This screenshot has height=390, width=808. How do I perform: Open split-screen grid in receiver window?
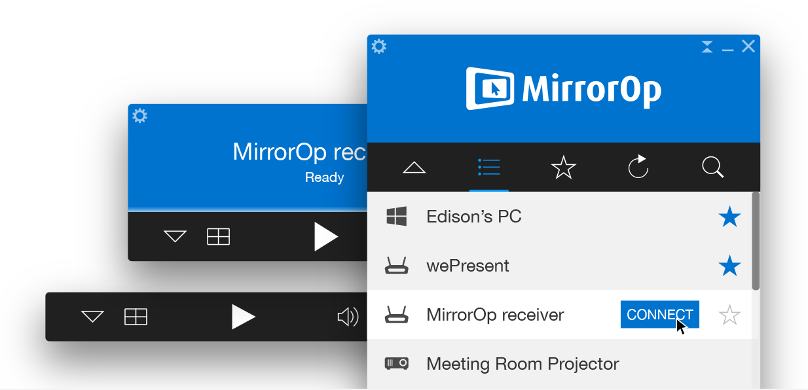(x=218, y=236)
